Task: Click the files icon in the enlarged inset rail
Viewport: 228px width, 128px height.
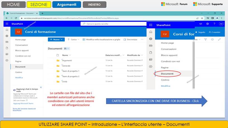Action: click(151, 53)
